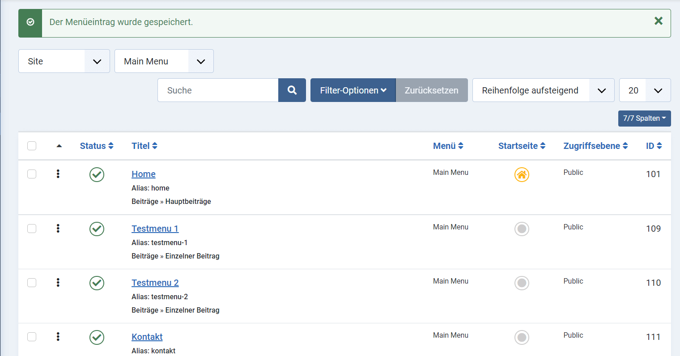The image size is (680, 356).
Task: Click 'Einzelner Beitrag' type under Testmenu 1
Action: [x=192, y=256]
